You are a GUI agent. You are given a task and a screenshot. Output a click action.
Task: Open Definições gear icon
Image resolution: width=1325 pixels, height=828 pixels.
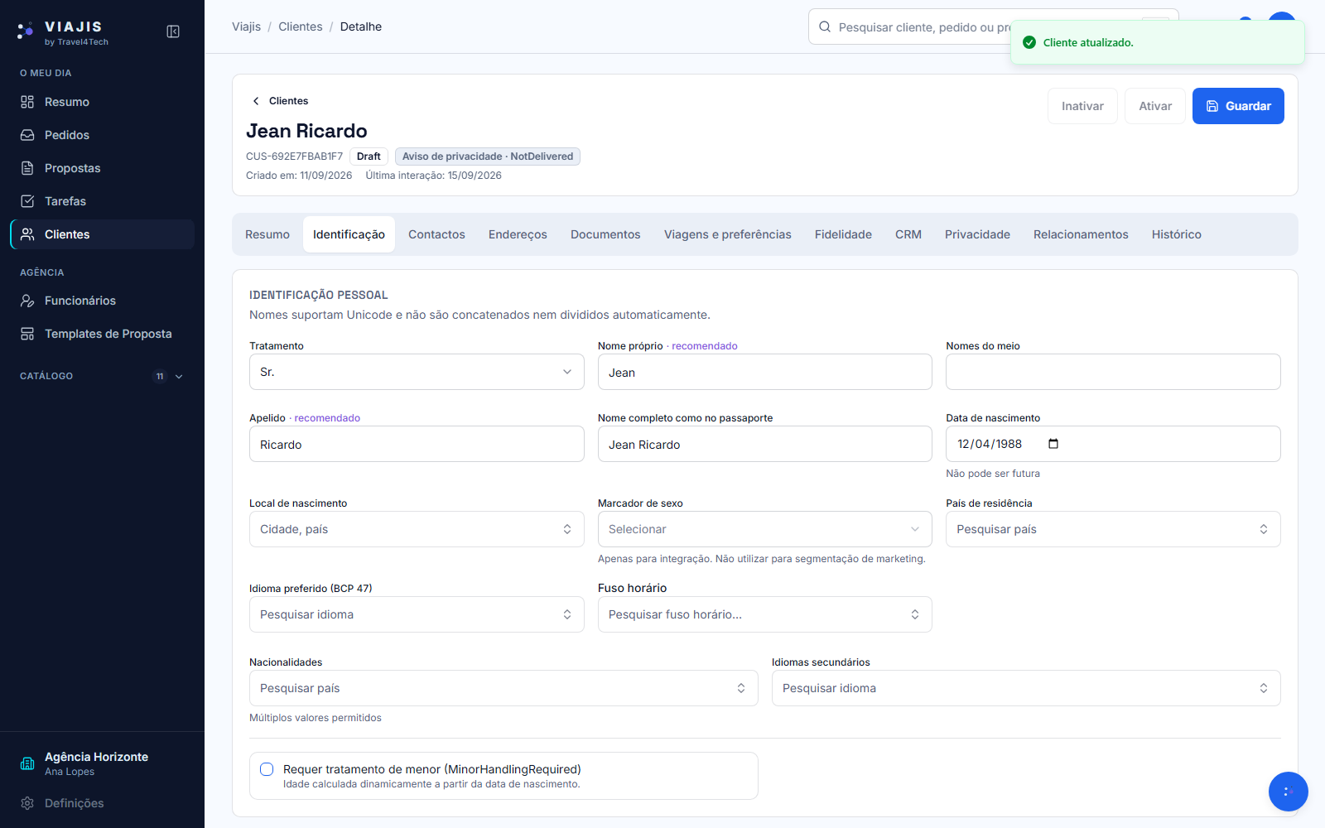27,803
